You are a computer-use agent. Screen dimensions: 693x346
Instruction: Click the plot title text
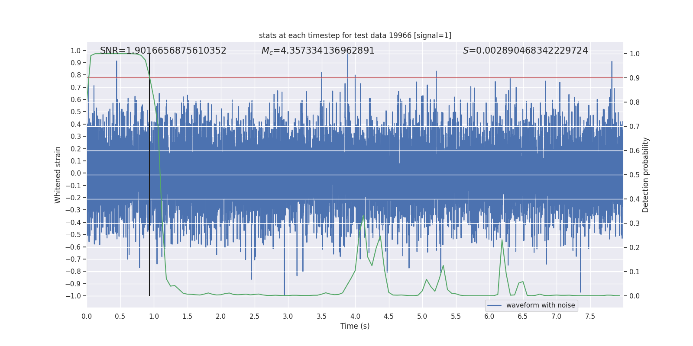(355, 35)
